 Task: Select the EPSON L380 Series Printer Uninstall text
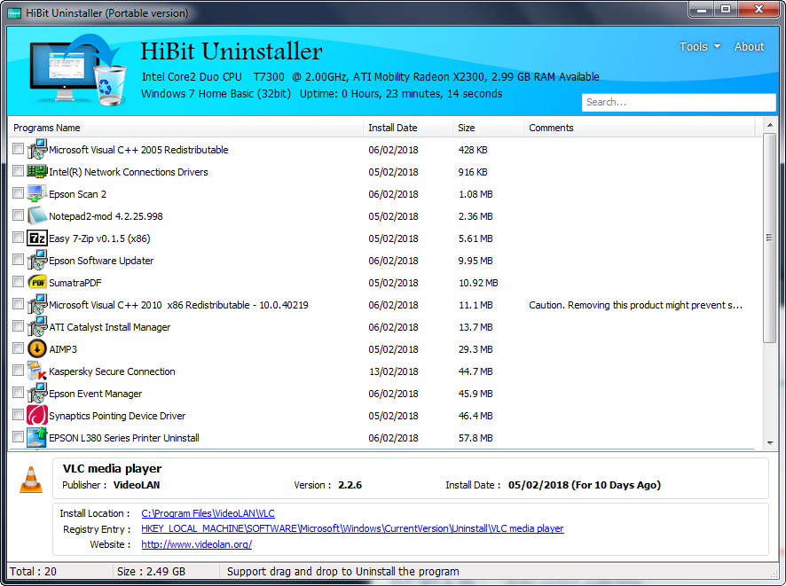click(x=124, y=438)
